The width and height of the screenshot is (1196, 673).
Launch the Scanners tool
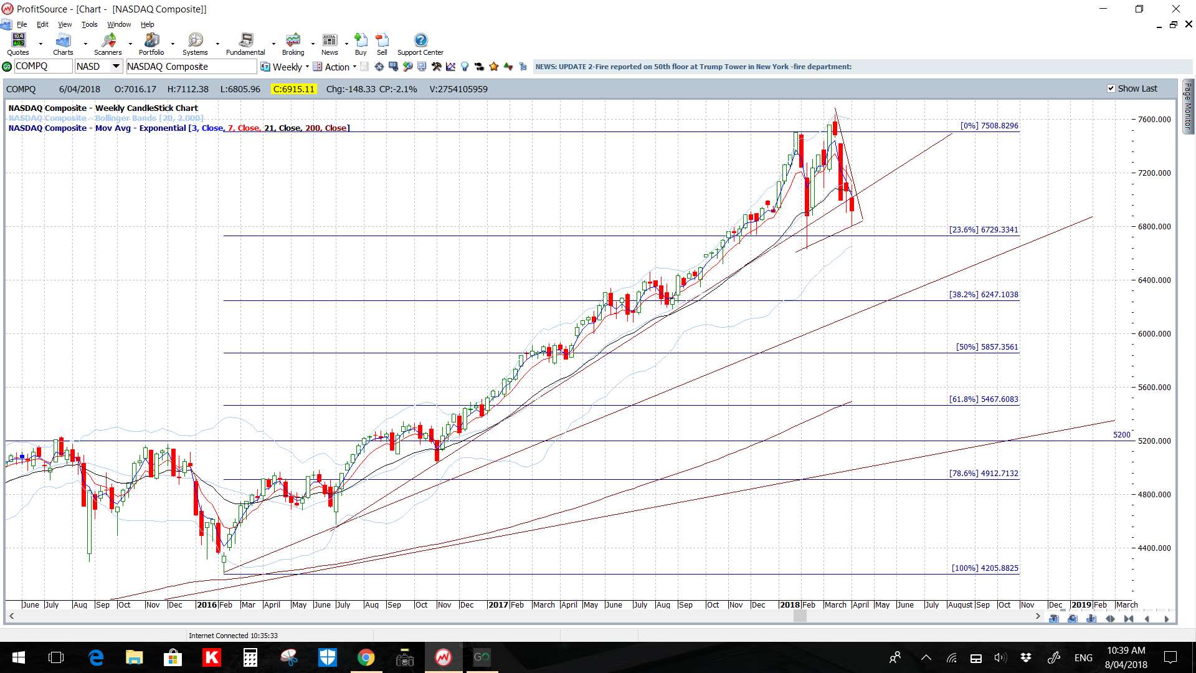click(x=108, y=44)
